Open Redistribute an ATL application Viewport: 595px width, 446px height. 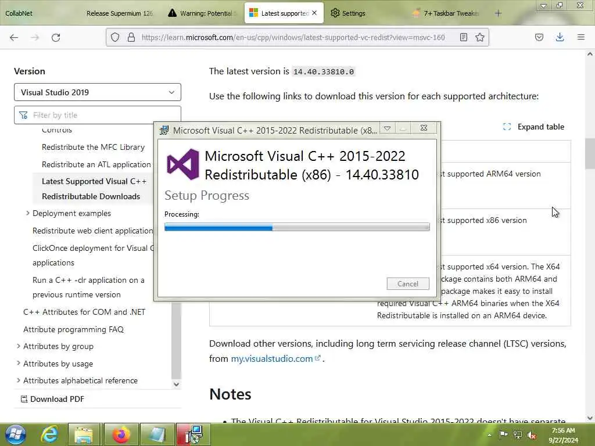point(96,164)
